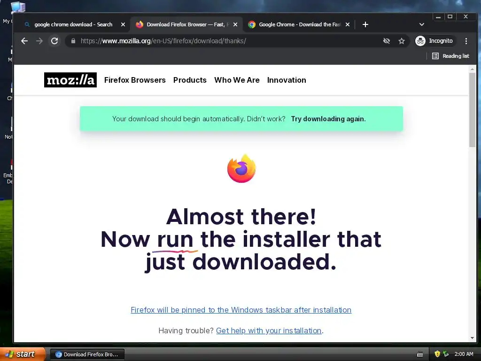Viewport: 481px width, 361px height.
Task: Open the on-screen keyboard taskbar icon
Action: point(420,354)
